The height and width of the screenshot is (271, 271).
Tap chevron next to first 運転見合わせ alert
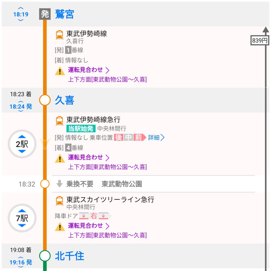coord(107,70)
